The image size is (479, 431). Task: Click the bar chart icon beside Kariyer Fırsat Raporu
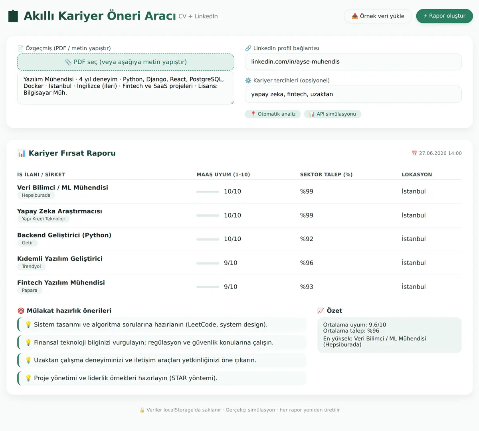click(x=21, y=153)
